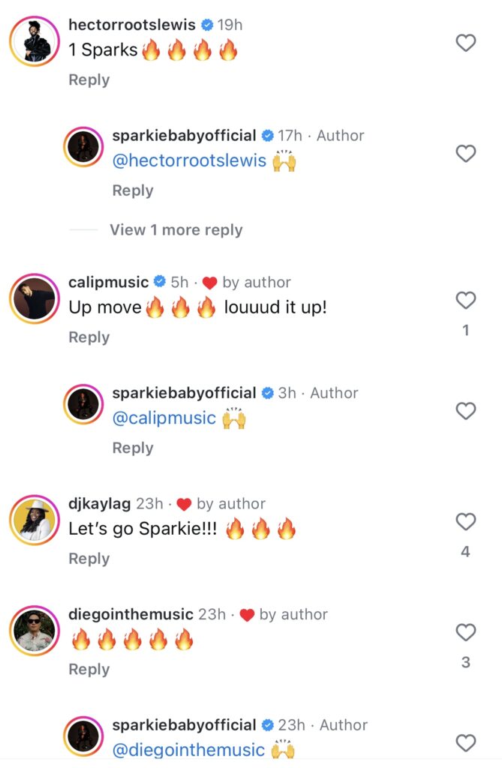
Task: Open the @calipmusic mention link
Action: [164, 418]
